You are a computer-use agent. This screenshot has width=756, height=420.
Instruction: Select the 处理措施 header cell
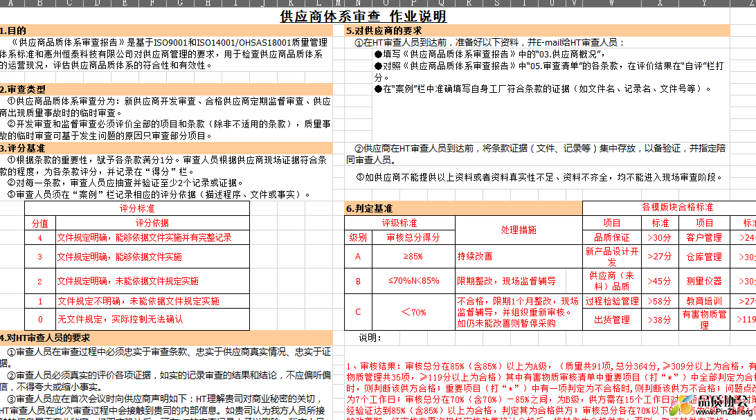click(519, 230)
